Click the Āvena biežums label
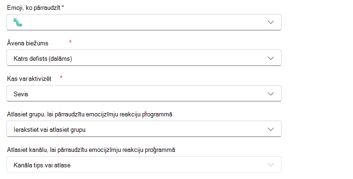The height and width of the screenshot is (179, 353). coord(28,43)
